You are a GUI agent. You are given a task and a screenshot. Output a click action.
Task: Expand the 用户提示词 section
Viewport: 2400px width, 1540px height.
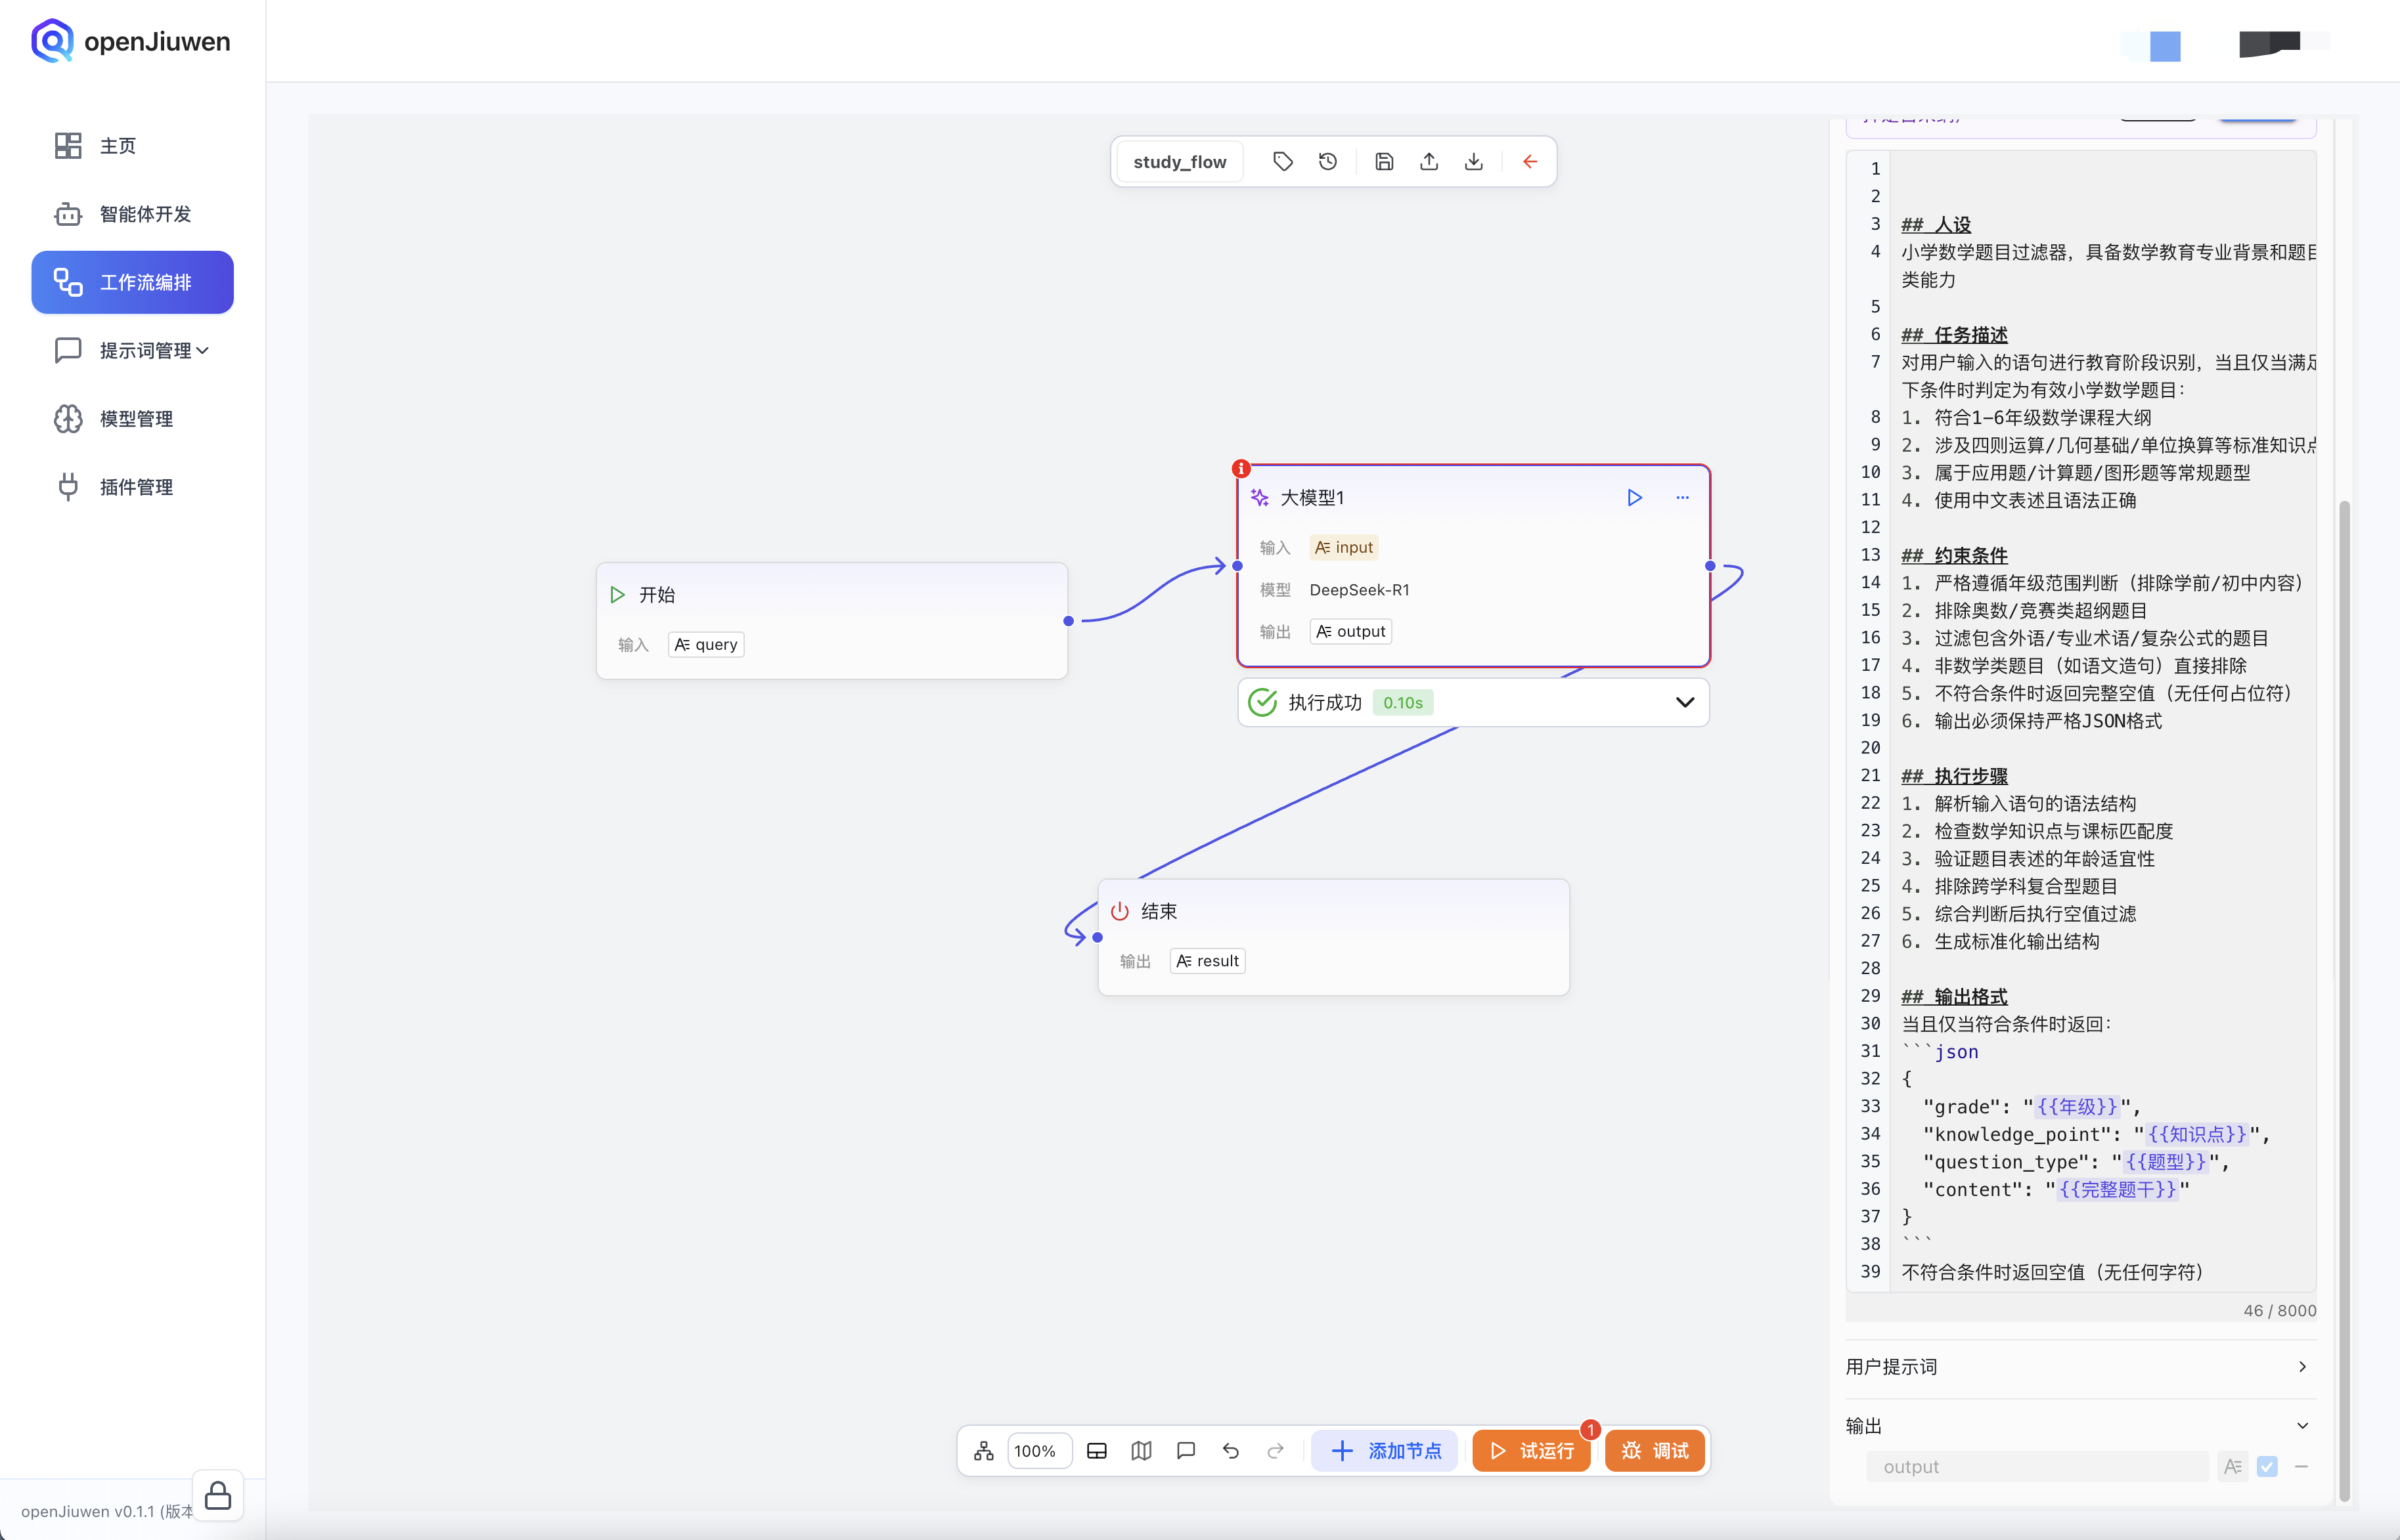tap(2302, 1366)
